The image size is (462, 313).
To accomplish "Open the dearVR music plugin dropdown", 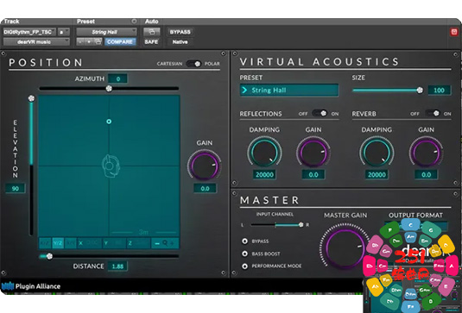I will pyautogui.click(x=36, y=41).
